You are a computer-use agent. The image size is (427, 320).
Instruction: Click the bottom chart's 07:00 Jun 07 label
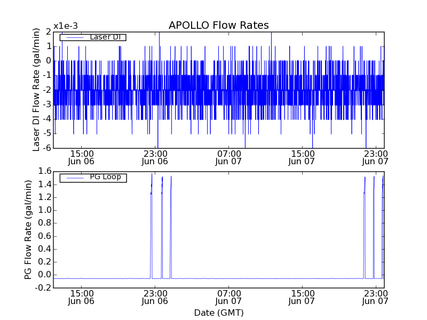(228, 298)
